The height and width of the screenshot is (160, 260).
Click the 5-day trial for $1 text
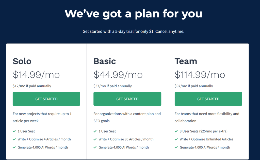click(x=133, y=31)
